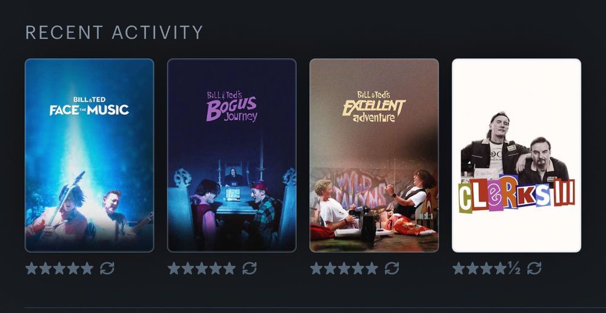Click the Clerks III cutout letter logo
This screenshot has height=313, width=606.
[x=517, y=195]
